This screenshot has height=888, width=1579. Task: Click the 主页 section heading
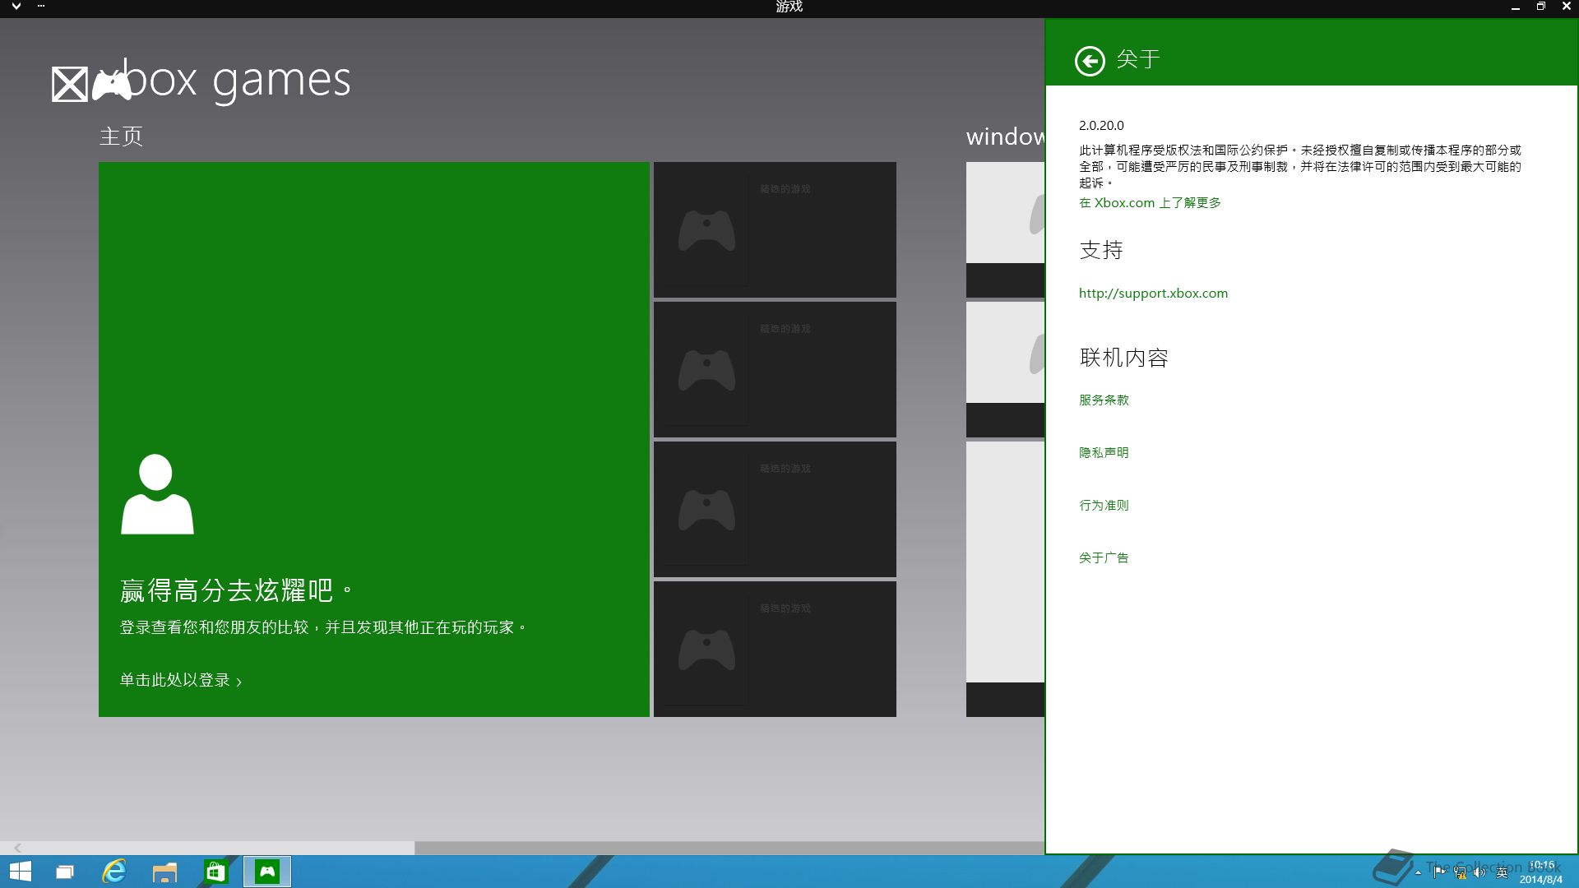[x=121, y=136]
